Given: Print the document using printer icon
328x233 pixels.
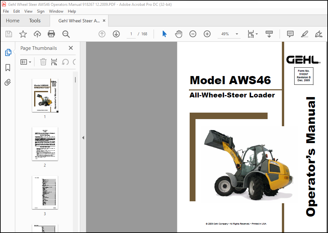Looking at the screenshot, I should 51,34.
